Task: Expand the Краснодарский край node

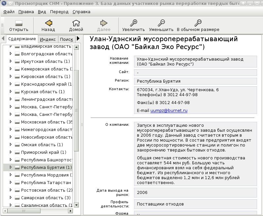Action: [x=11, y=84]
